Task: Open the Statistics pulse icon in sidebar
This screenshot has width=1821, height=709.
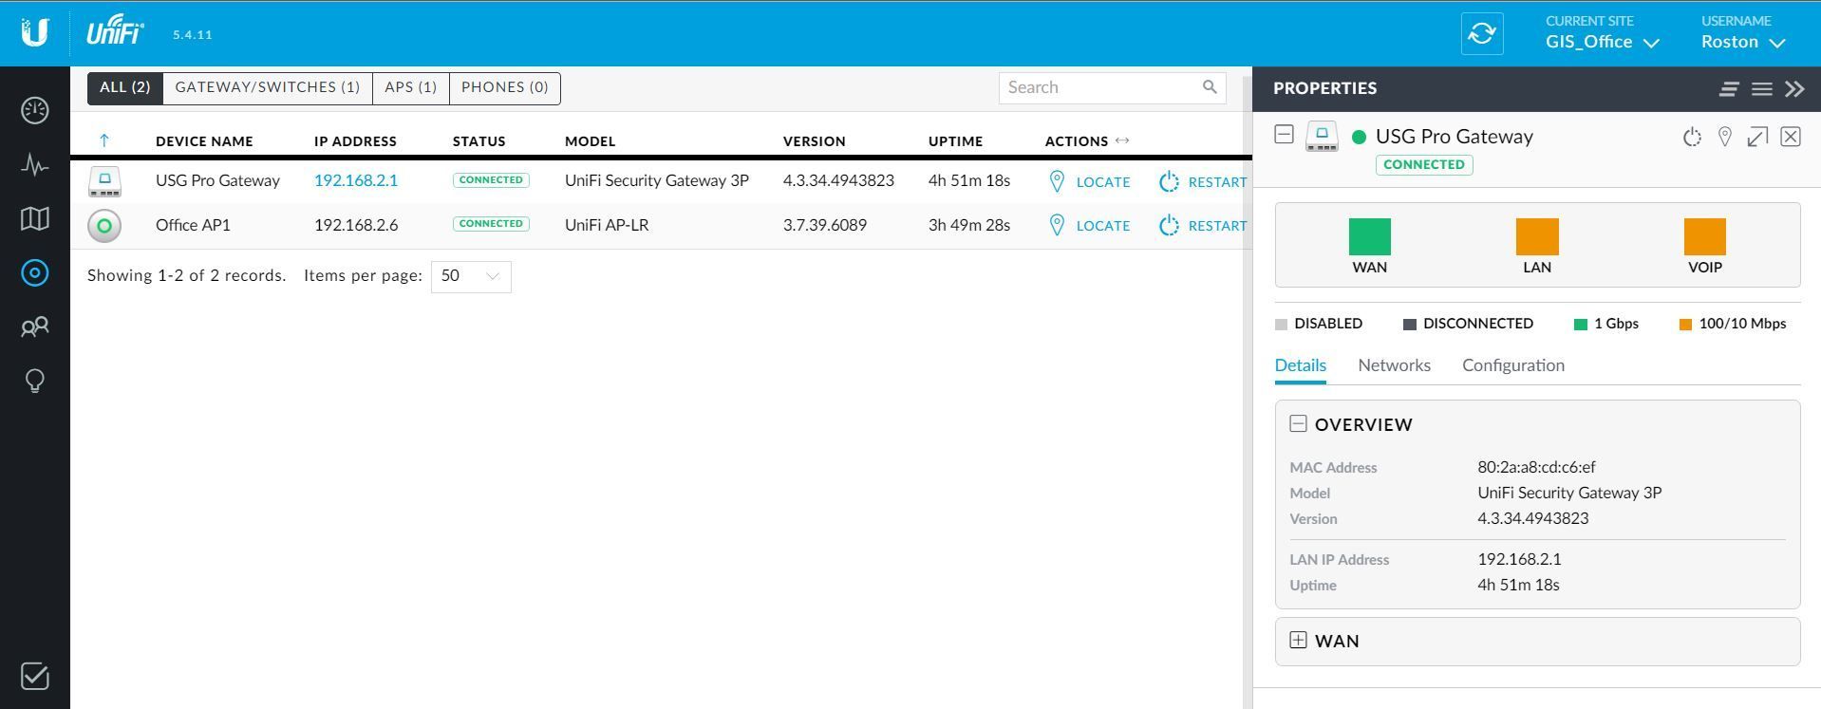Action: (x=35, y=165)
